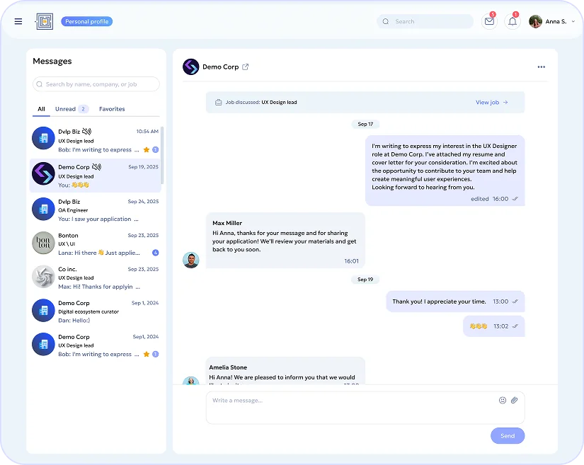Image resolution: width=584 pixels, height=465 pixels.
Task: Click the top Search field
Action: click(x=425, y=22)
